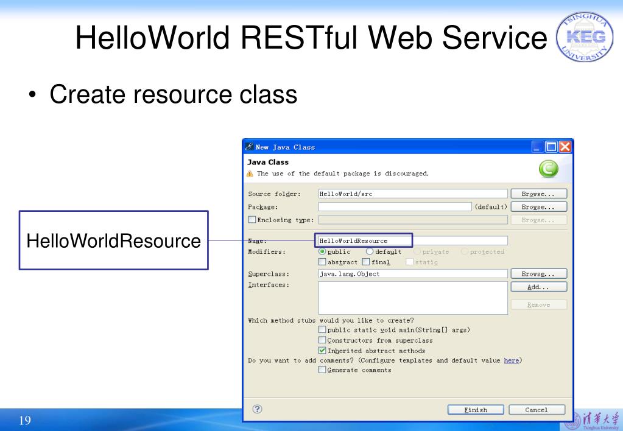Close the New Java Class dialog
Screen dimensions: 623x431
coord(565,147)
